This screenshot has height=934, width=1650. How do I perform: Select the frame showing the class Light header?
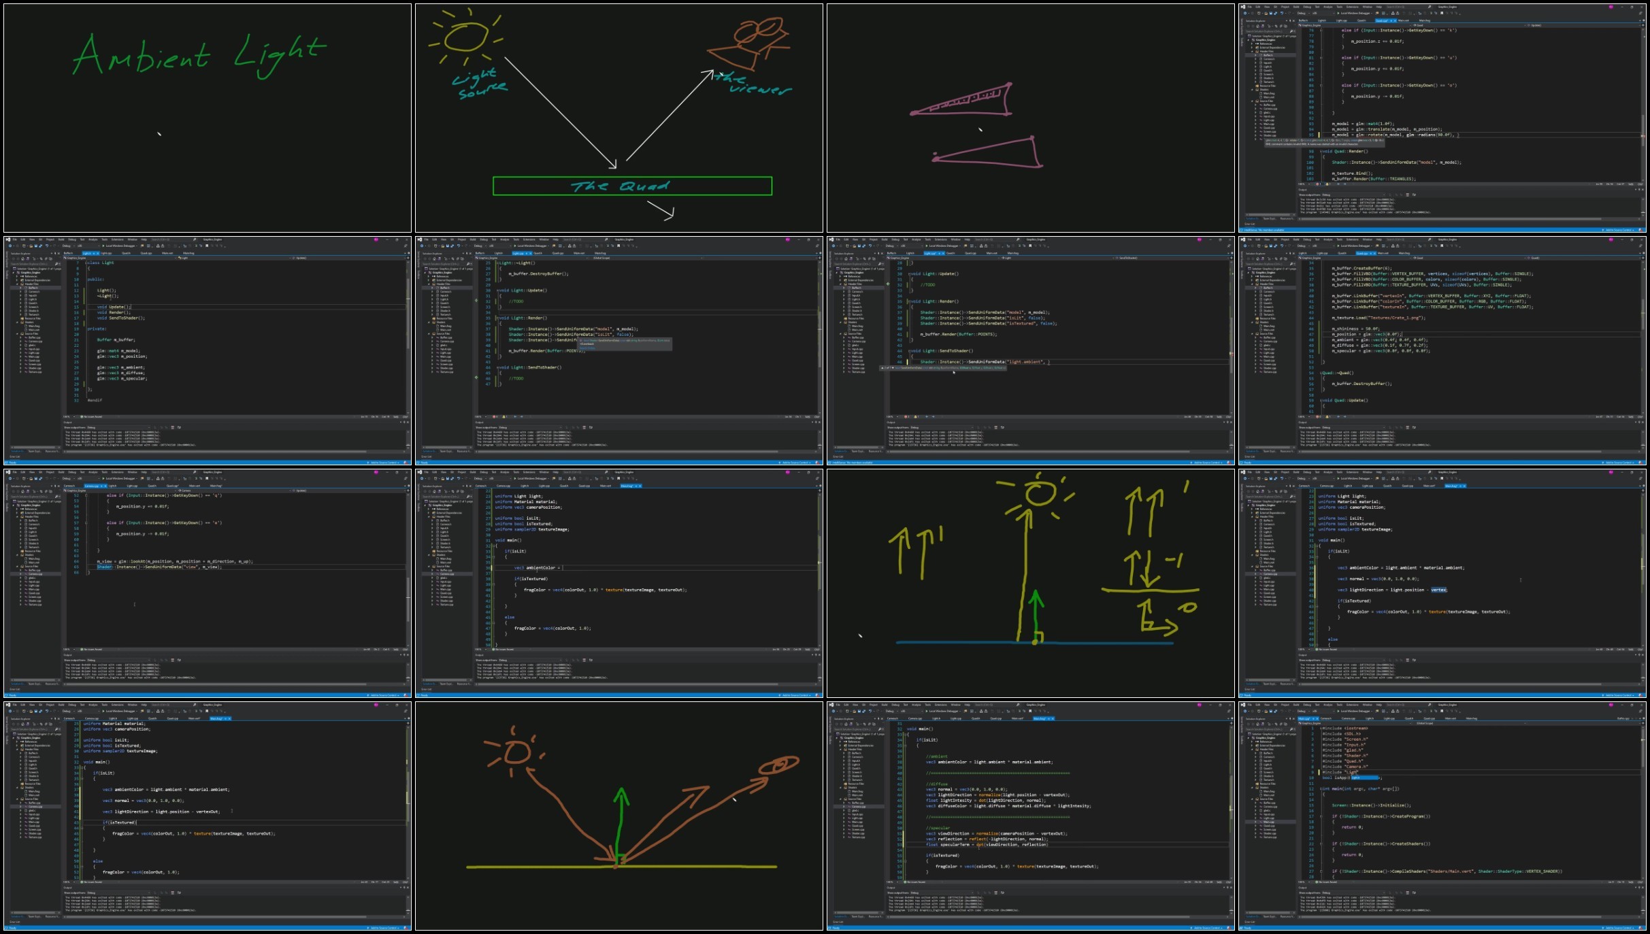(208, 351)
